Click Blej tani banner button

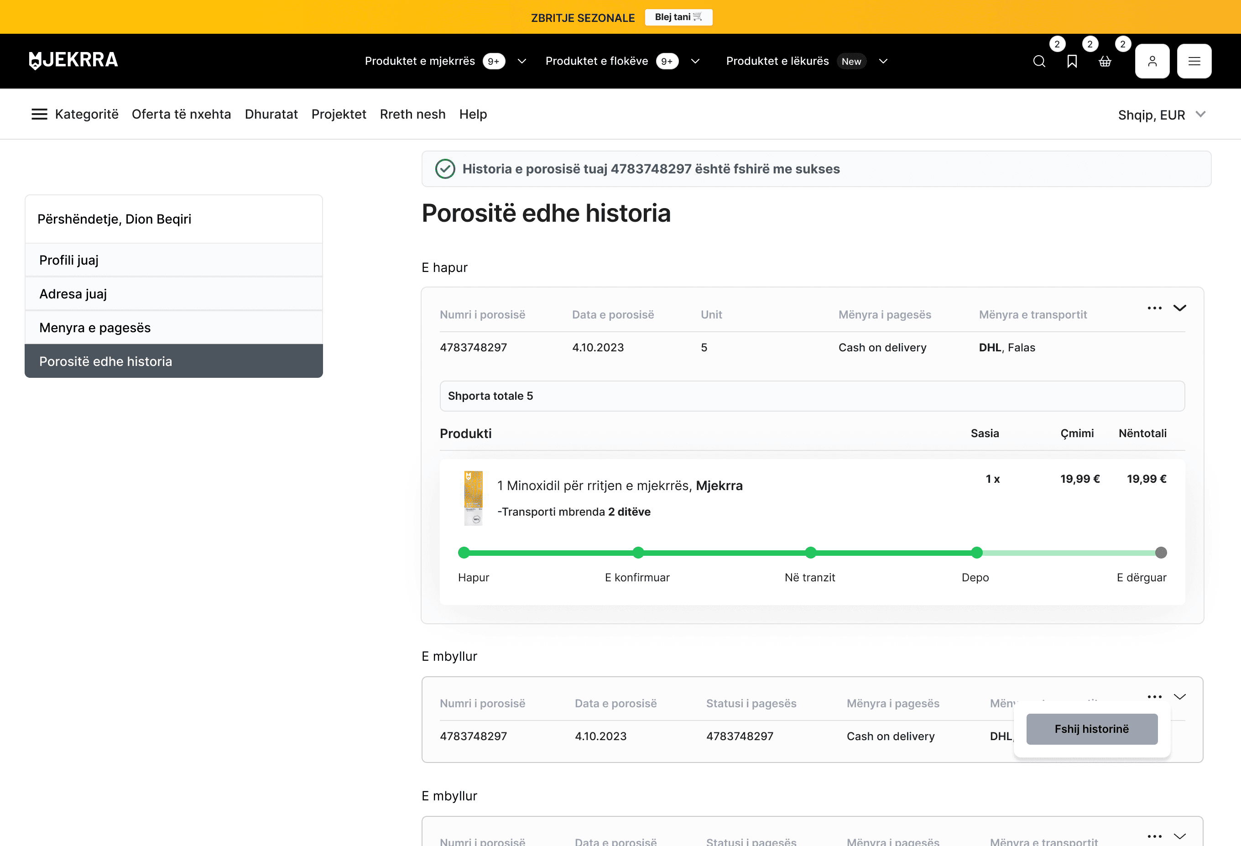tap(678, 17)
